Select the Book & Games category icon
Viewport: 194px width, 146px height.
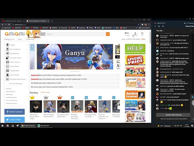[8, 62]
